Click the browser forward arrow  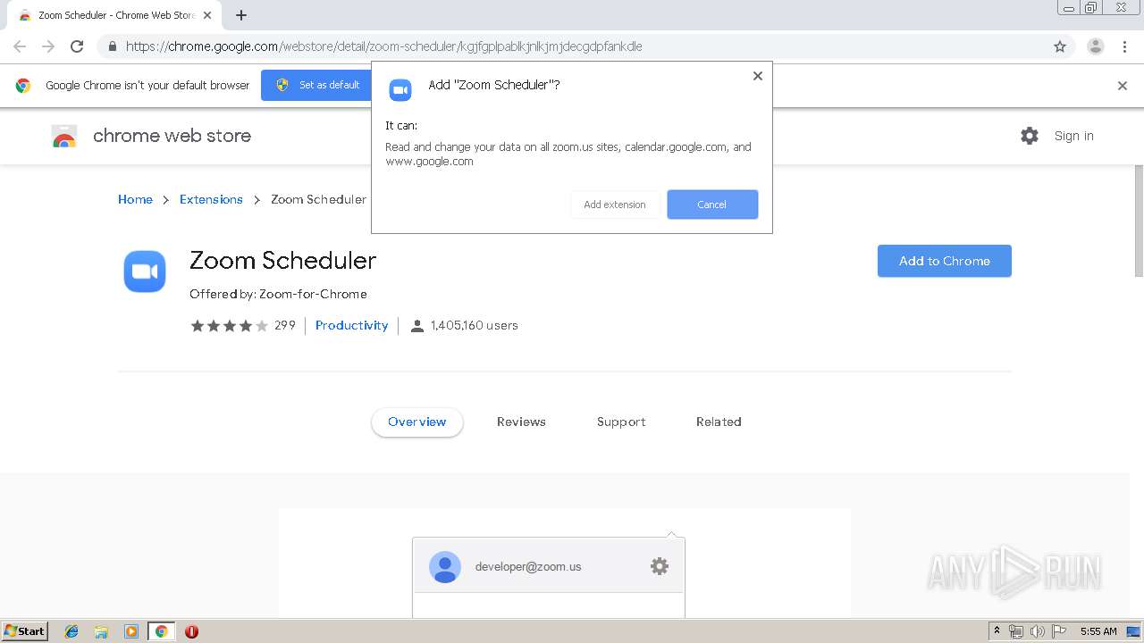click(x=48, y=46)
